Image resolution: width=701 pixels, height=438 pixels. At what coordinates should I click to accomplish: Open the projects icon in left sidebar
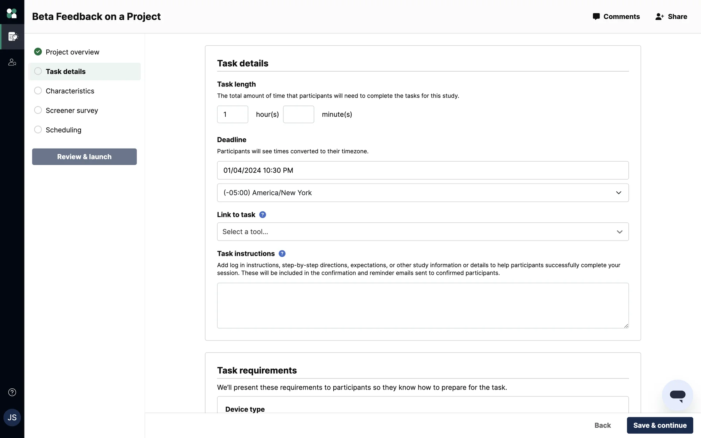[x=12, y=36]
